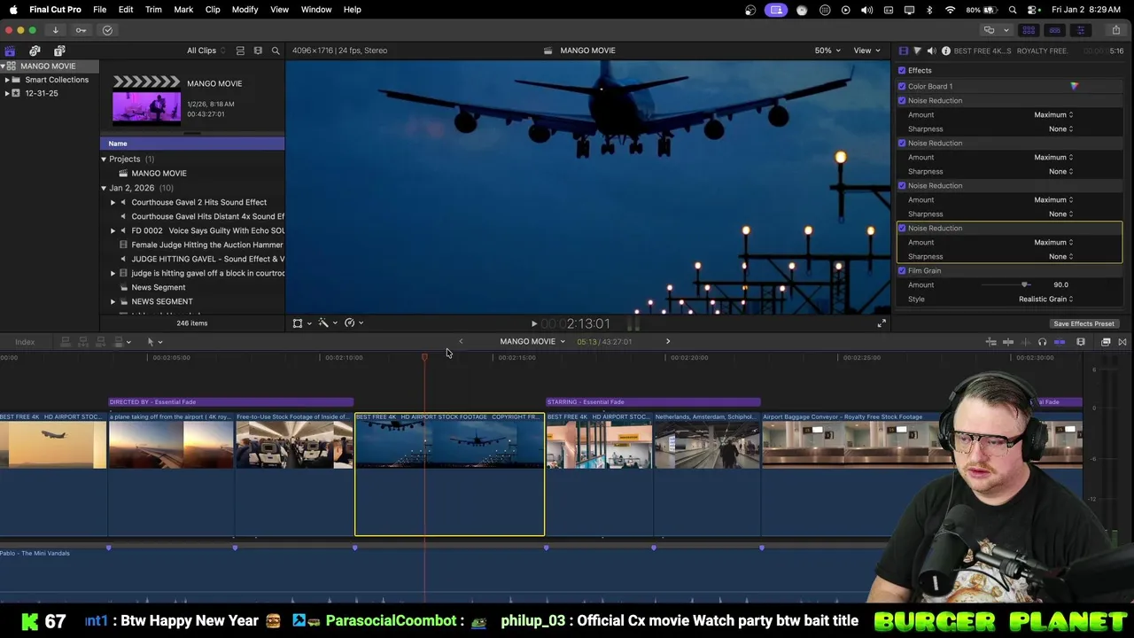Collapse the Jan 2, 2026 group
Viewport: 1134px width, 638px height.
coord(104,188)
